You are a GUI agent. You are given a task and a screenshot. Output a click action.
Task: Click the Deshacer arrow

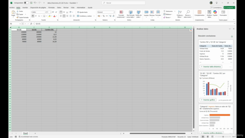pos(35,3)
